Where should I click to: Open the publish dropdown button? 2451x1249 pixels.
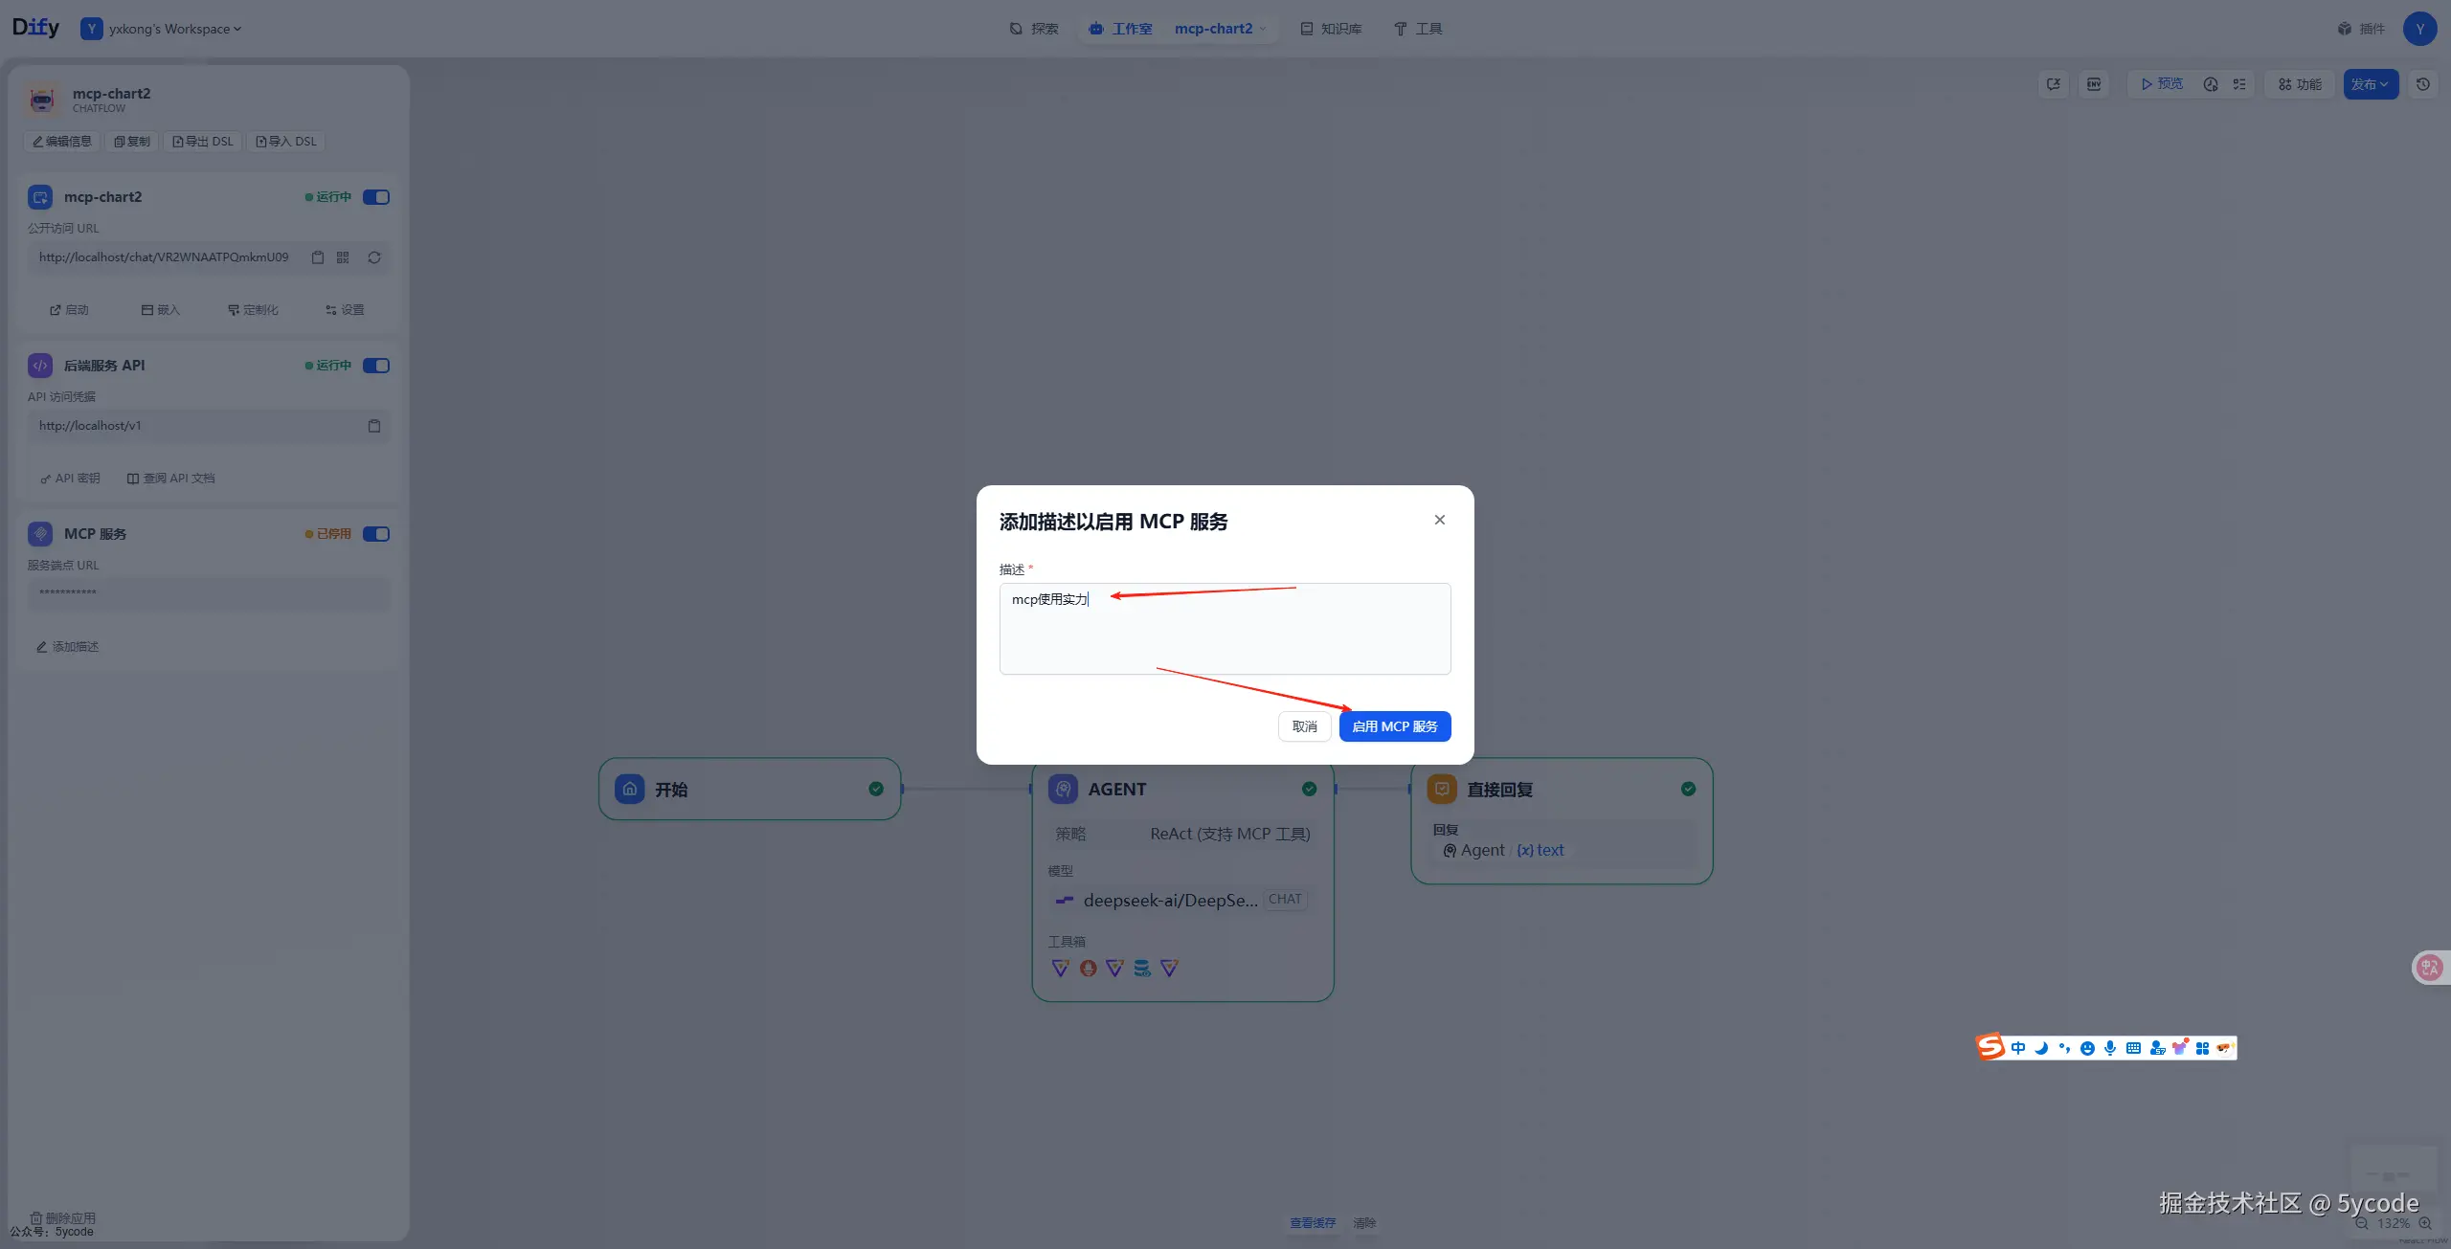click(2370, 84)
